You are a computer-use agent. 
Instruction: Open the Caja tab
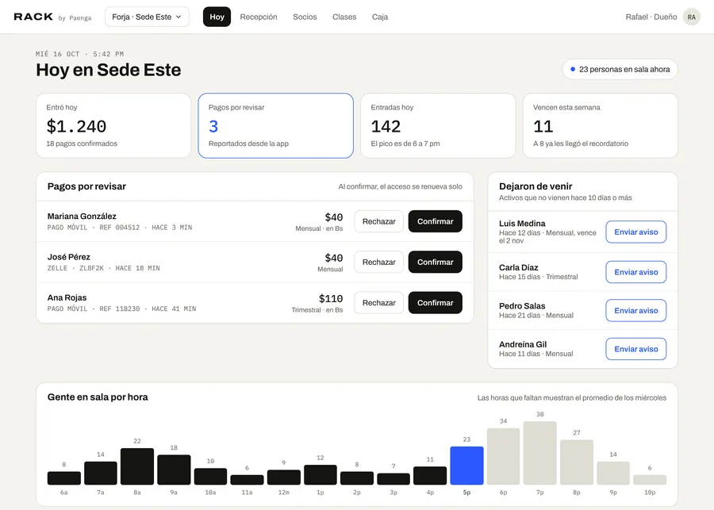coord(380,17)
